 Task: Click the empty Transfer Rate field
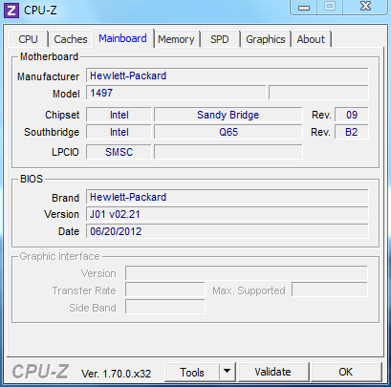[x=165, y=290]
